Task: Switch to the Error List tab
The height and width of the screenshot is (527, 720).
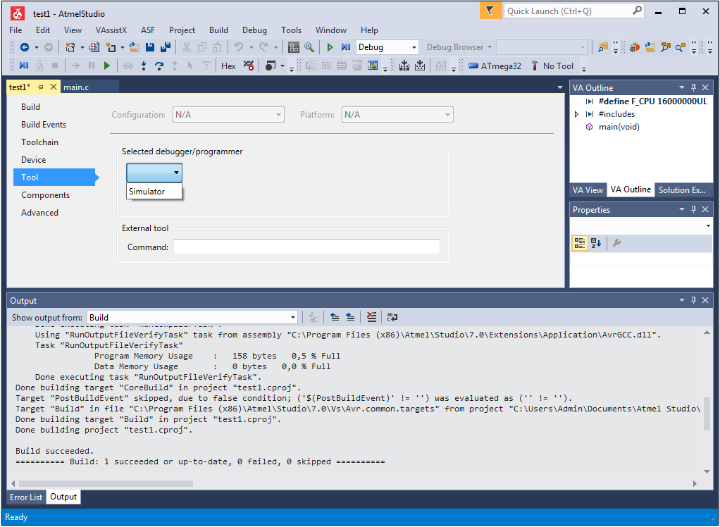Action: point(26,497)
